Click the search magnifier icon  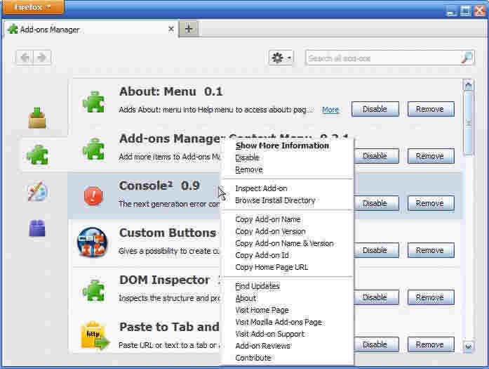[x=467, y=58]
